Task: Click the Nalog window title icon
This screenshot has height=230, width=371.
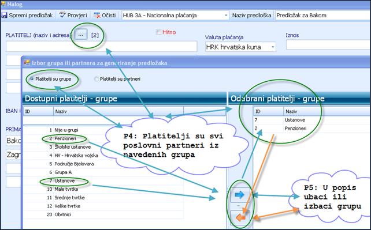Action: click(x=3, y=4)
